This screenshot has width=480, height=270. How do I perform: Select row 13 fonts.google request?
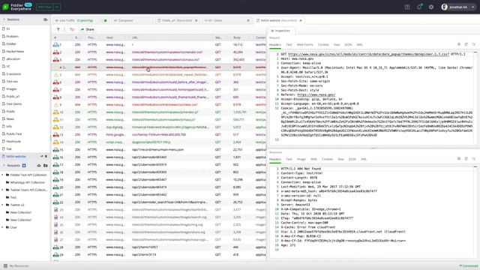pyautogui.click(x=159, y=135)
